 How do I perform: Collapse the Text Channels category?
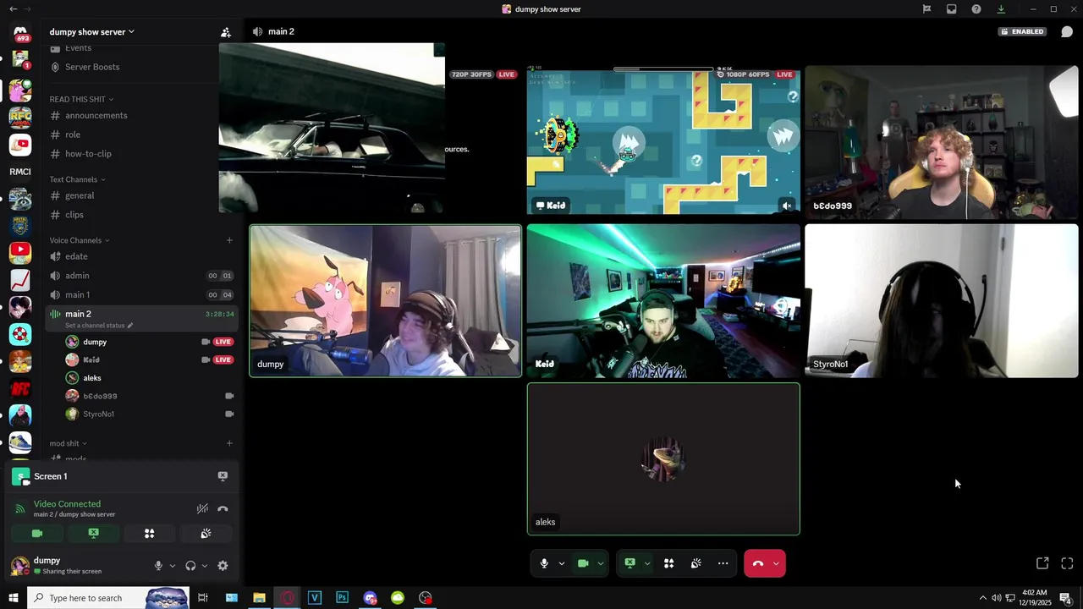(x=77, y=179)
